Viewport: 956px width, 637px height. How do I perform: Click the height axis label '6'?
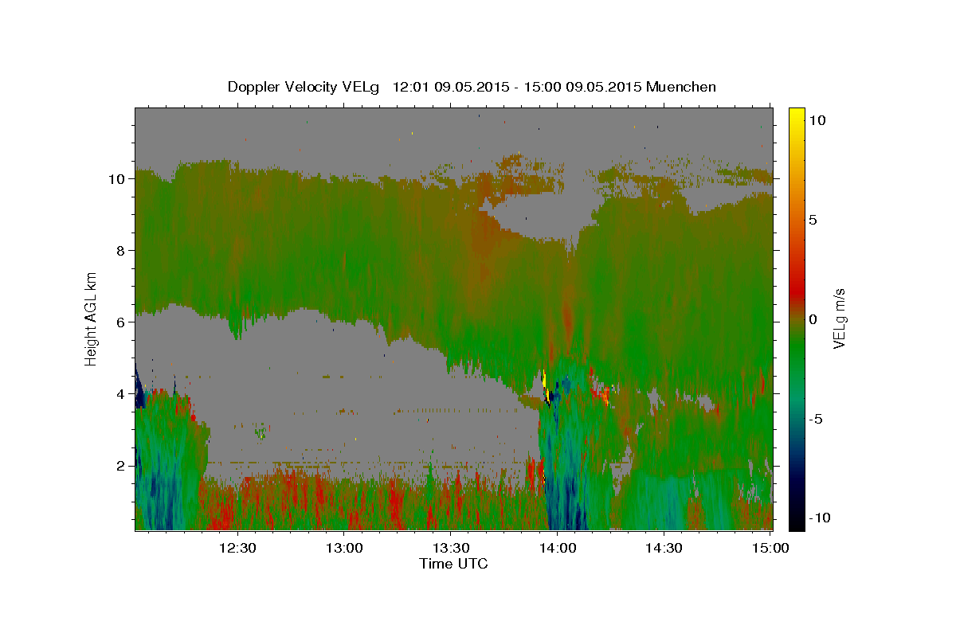122,322
